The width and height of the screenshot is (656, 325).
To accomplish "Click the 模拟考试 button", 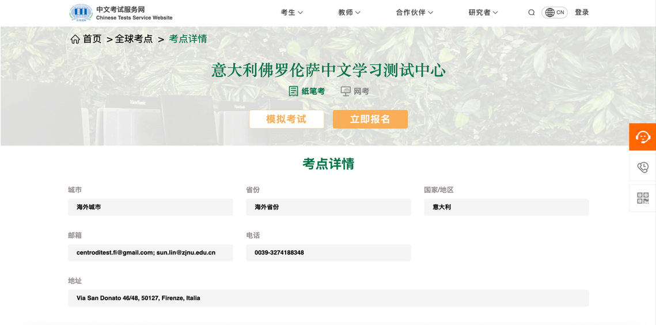I will click(x=286, y=119).
